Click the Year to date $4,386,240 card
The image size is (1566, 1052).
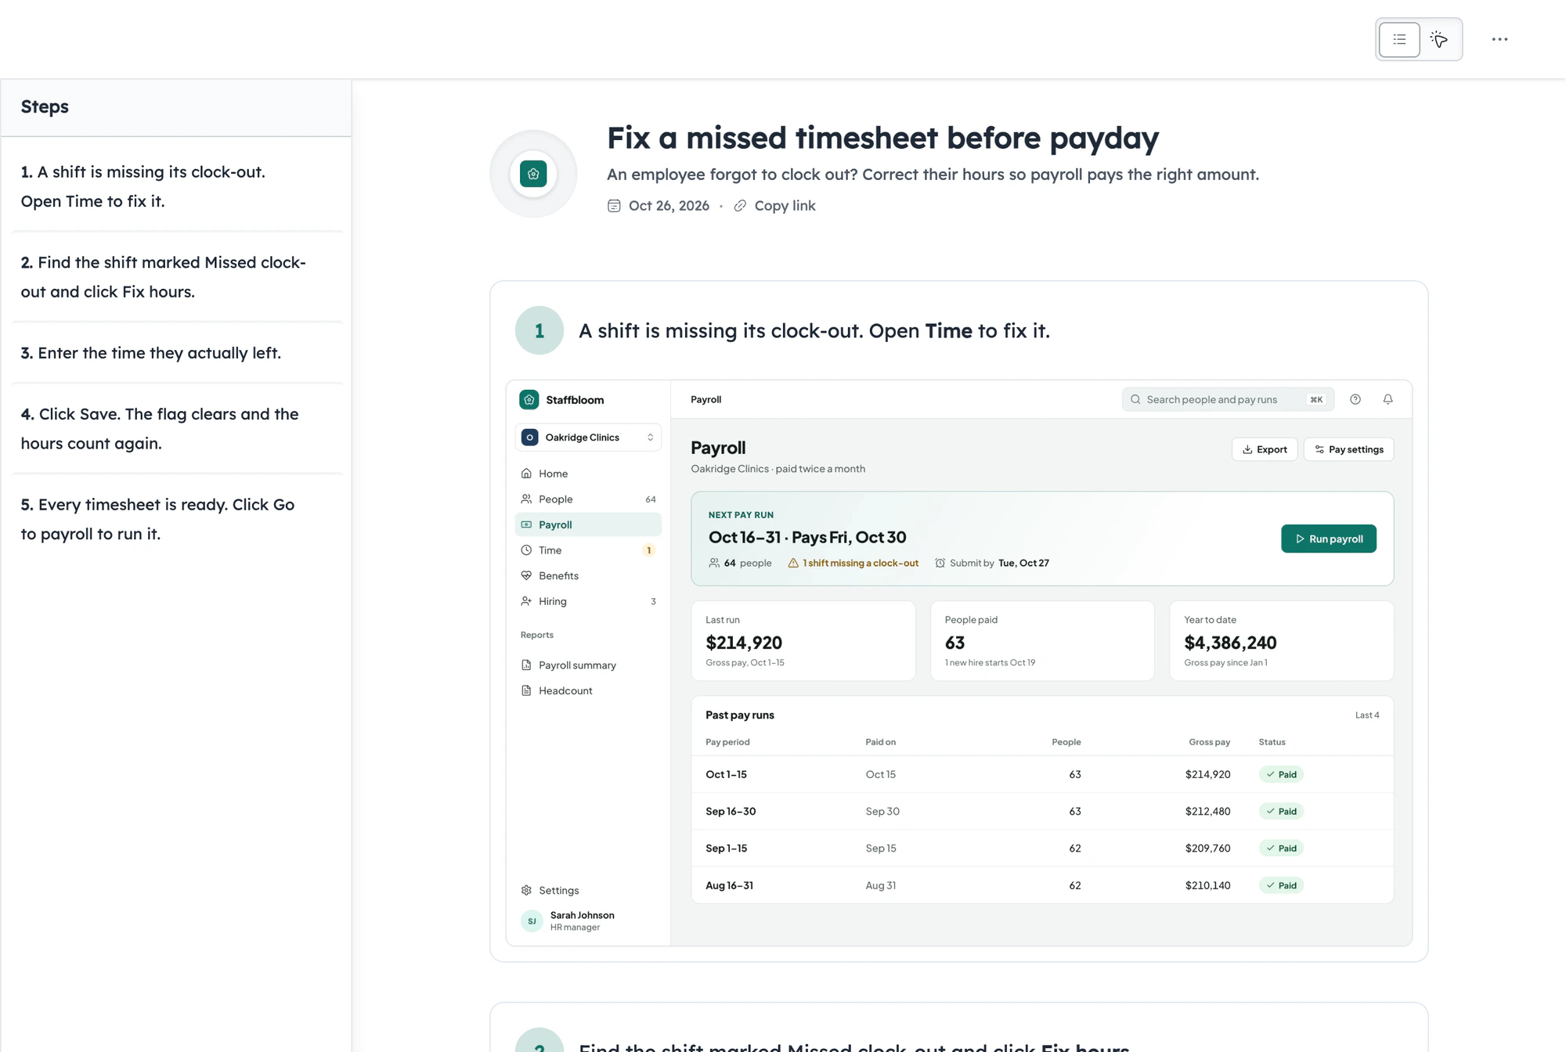1281,641
